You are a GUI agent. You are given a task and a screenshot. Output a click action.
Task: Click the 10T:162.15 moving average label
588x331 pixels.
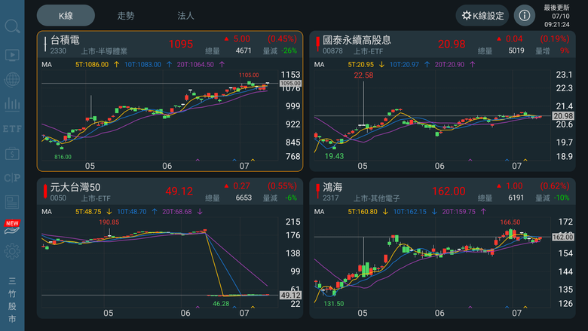[410, 211]
